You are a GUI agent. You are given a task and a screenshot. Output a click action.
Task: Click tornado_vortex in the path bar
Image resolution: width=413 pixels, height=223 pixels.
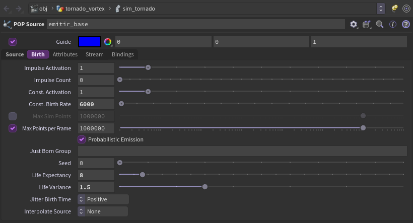click(x=85, y=9)
